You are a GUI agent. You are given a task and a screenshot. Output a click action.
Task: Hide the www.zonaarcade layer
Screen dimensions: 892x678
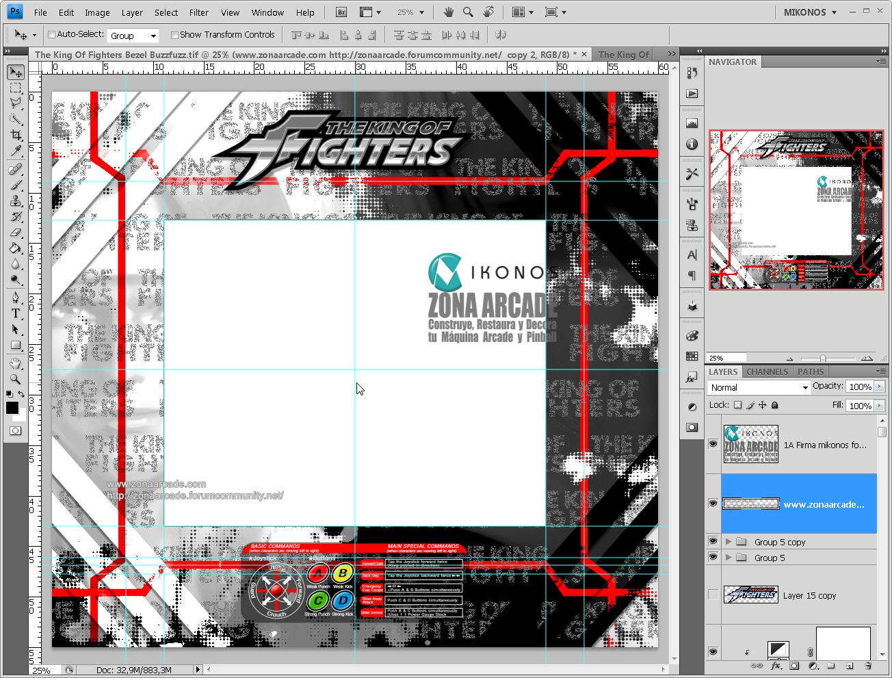click(x=713, y=504)
